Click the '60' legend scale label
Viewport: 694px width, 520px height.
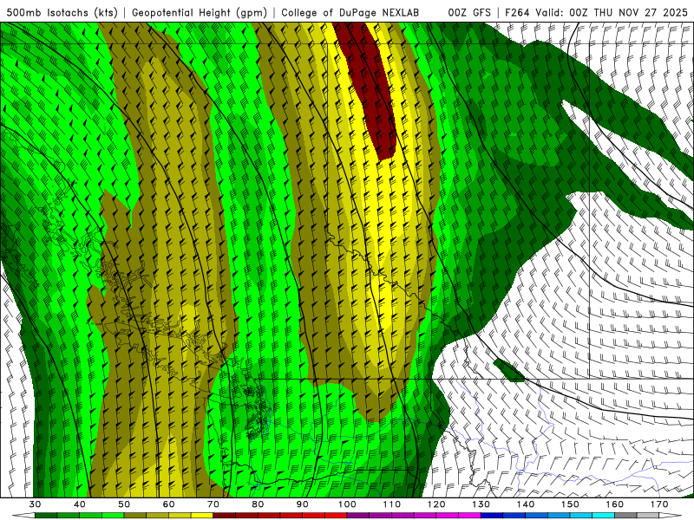[168, 504]
